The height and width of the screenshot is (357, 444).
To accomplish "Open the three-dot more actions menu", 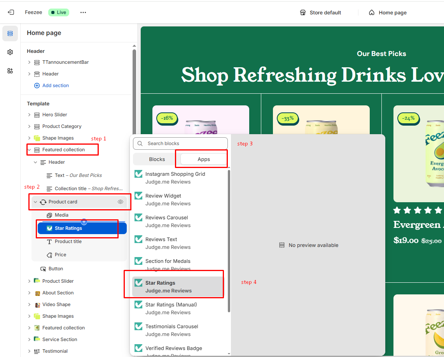I will coord(83,12).
